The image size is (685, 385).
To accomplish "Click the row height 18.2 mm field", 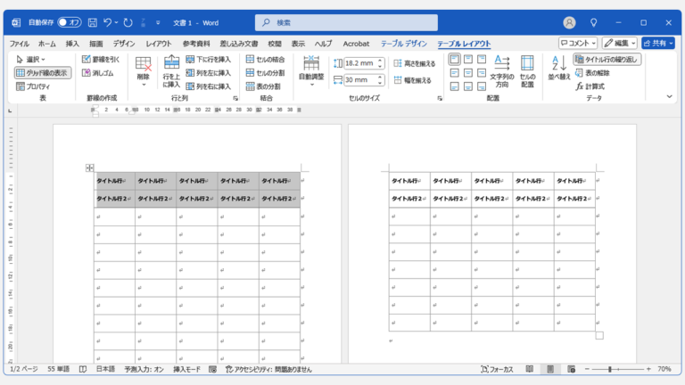I will tap(360, 63).
